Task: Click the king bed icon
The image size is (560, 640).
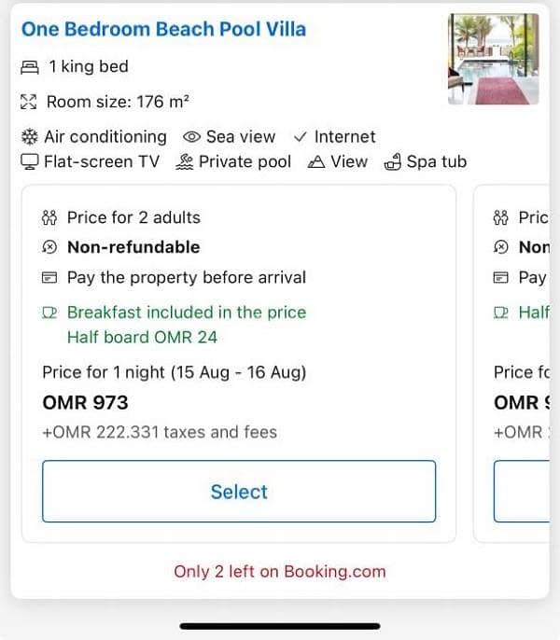Action: (30, 67)
